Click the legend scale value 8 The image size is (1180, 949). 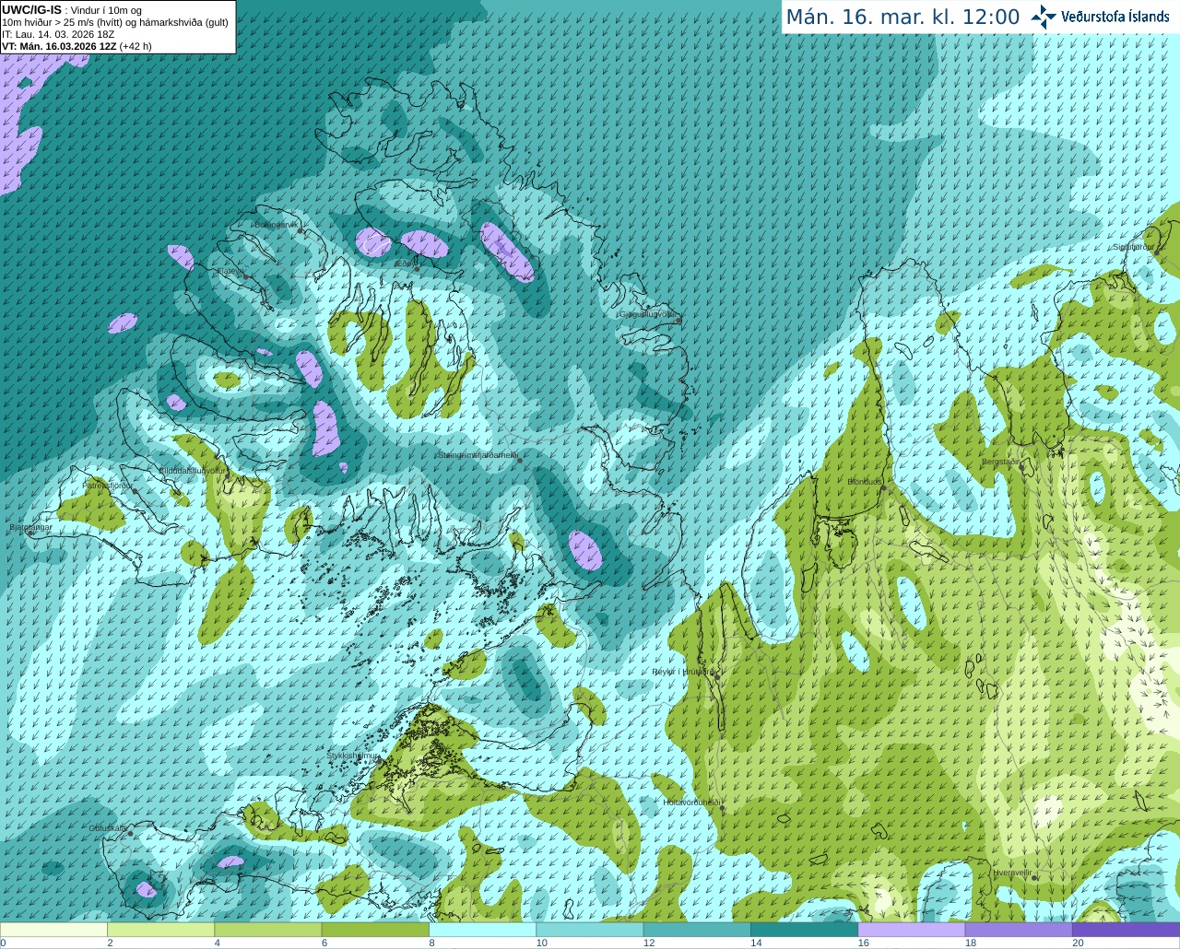(x=431, y=943)
